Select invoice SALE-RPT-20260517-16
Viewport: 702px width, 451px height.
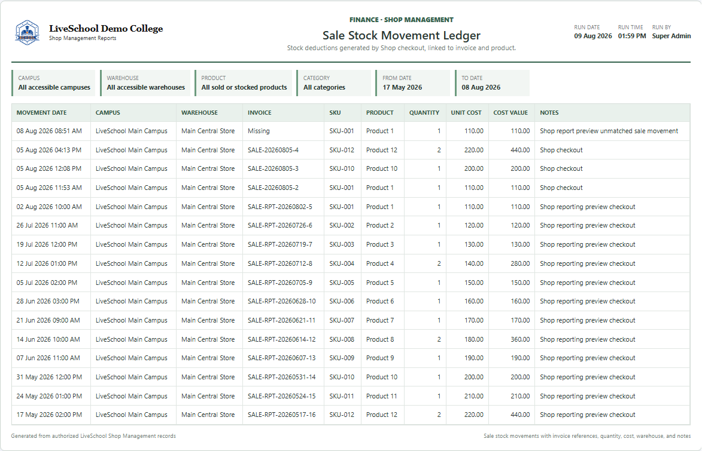pyautogui.click(x=282, y=415)
